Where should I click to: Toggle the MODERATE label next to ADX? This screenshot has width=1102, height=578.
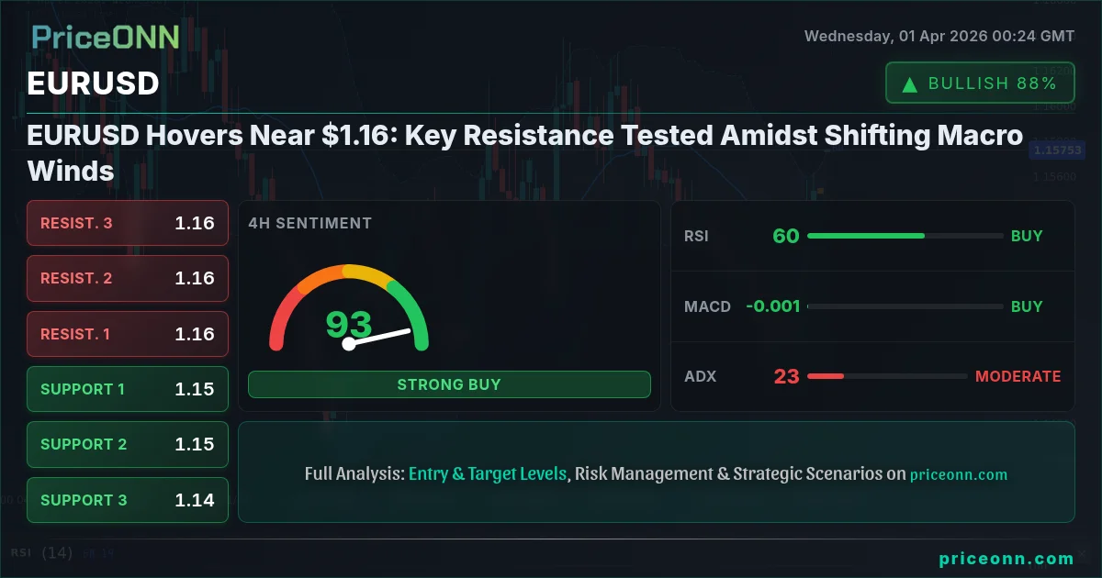pos(1018,376)
